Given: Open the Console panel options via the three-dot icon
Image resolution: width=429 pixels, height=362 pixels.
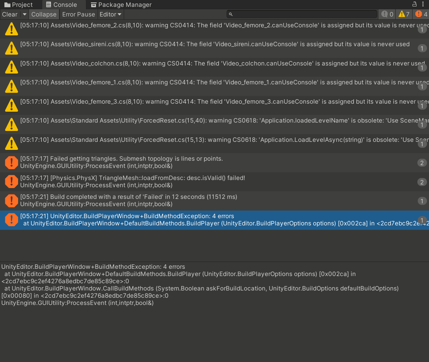Looking at the screenshot, I should pyautogui.click(x=424, y=4).
